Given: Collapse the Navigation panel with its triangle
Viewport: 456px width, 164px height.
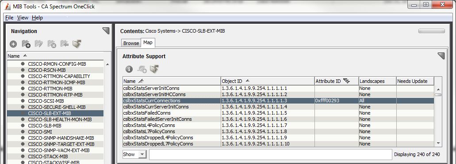Looking at the screenshot, I should (106, 31).
